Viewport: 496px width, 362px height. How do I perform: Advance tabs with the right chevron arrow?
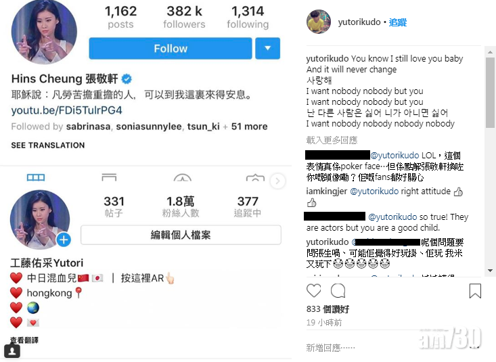[277, 181]
